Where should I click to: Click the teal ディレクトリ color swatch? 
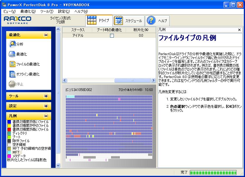tap(9, 133)
